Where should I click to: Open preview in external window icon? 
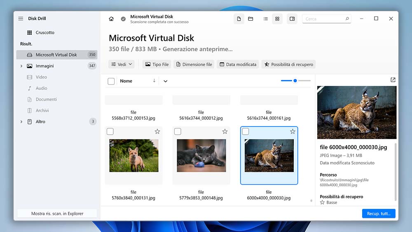pos(393,80)
